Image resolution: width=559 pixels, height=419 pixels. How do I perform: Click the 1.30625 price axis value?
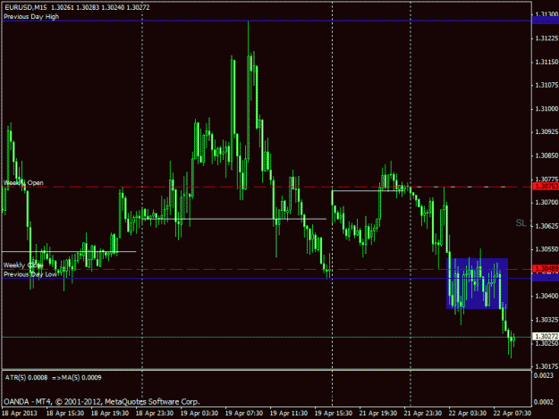(546, 226)
